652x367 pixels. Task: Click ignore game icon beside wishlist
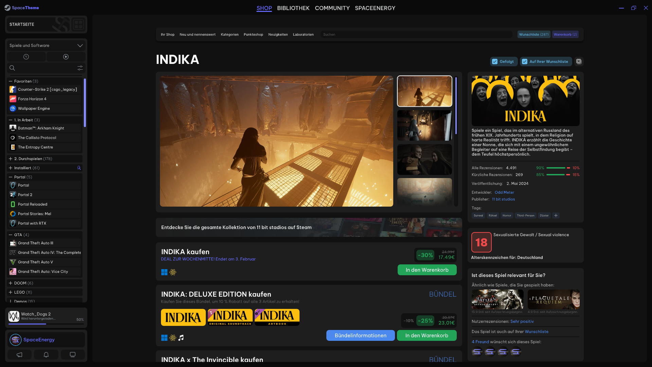point(579,62)
